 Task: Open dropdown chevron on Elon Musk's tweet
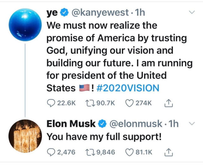[192, 124]
